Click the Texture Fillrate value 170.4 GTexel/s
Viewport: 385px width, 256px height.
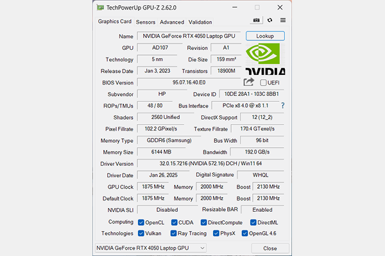click(x=257, y=129)
